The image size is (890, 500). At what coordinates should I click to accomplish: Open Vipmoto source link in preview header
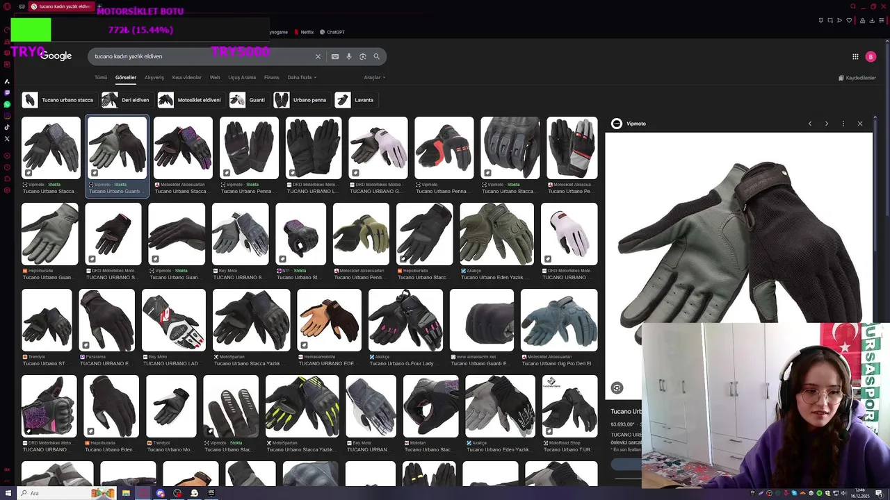click(629, 124)
